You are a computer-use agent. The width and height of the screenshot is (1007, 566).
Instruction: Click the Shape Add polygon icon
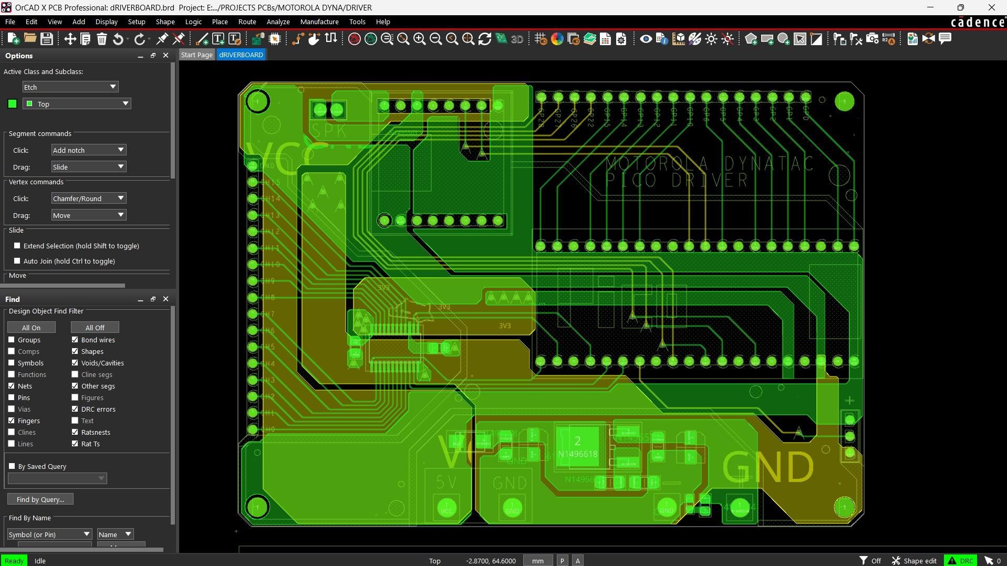(751, 39)
